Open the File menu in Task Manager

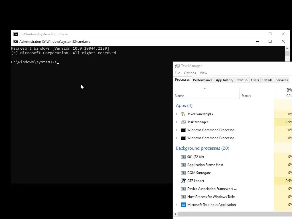177,73
